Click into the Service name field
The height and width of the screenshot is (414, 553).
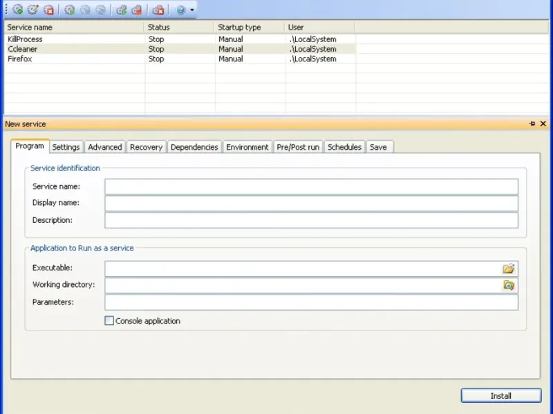[x=311, y=186]
